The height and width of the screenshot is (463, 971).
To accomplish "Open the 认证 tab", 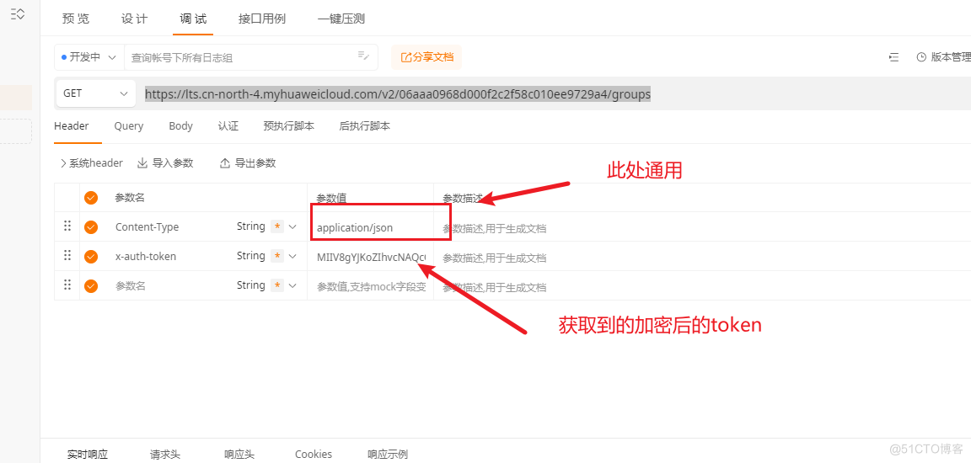I will coord(228,126).
